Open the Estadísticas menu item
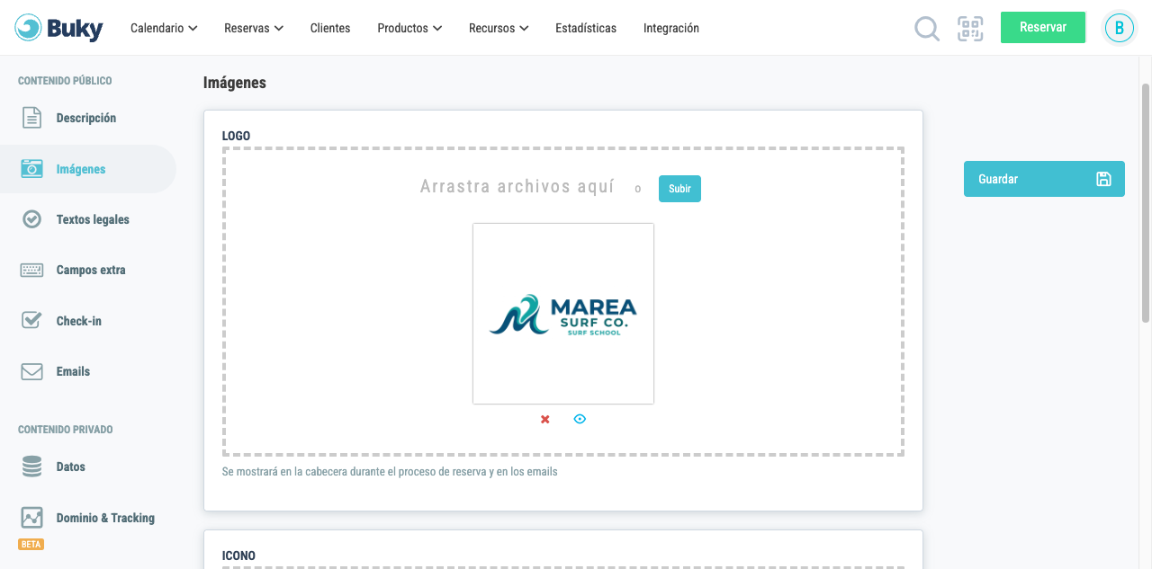 (x=586, y=28)
